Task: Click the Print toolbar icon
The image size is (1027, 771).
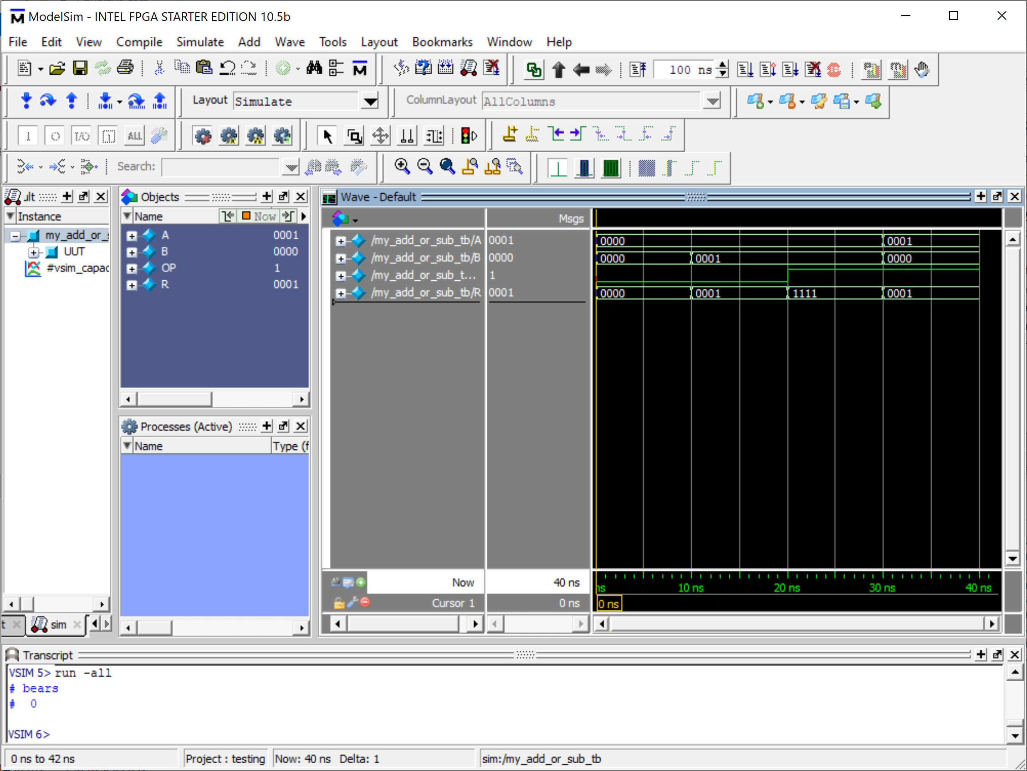Action: click(x=125, y=69)
